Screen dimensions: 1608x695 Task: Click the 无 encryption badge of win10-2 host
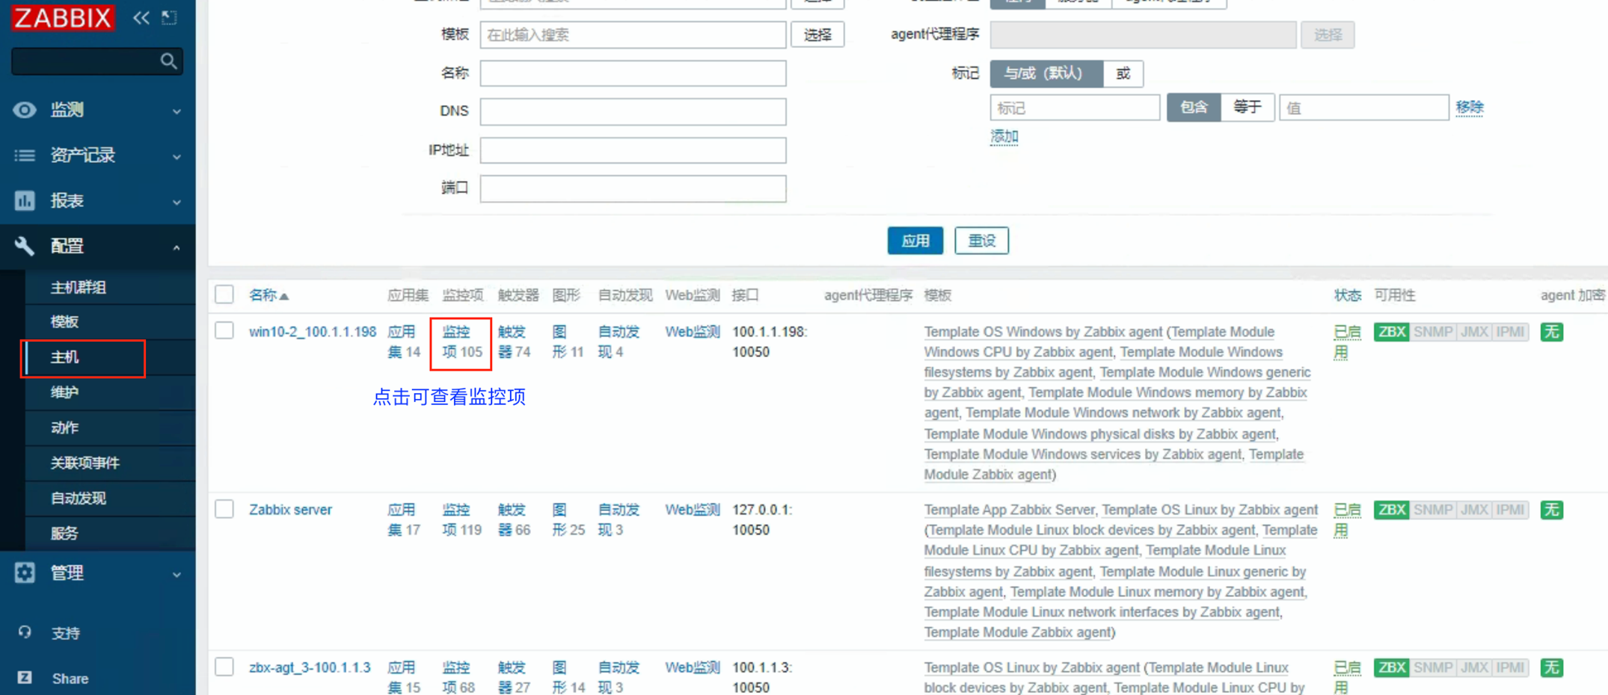(x=1552, y=332)
